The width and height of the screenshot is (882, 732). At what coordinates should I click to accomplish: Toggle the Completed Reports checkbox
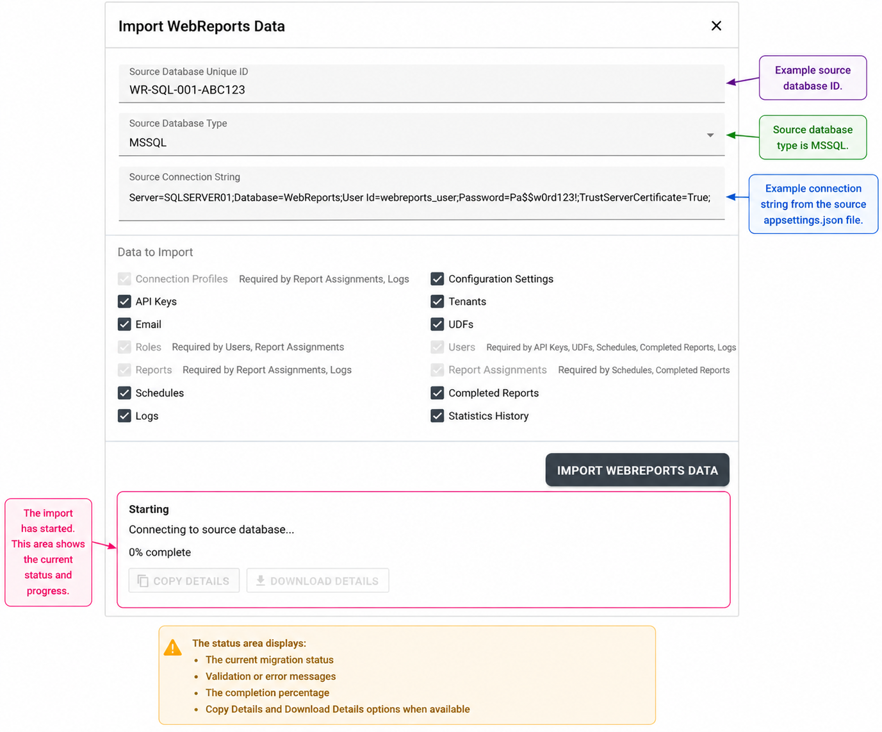pyautogui.click(x=437, y=393)
